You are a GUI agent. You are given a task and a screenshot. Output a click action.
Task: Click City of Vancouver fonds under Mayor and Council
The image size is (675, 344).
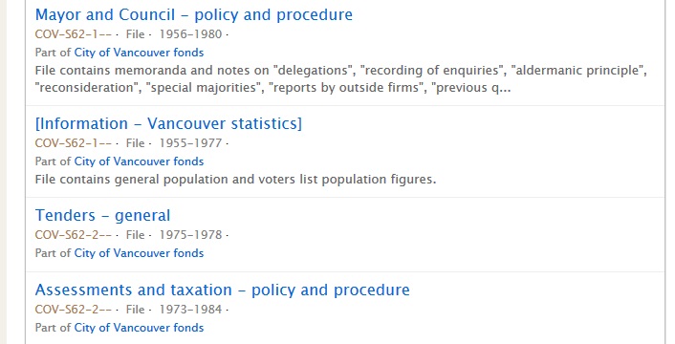click(x=139, y=53)
